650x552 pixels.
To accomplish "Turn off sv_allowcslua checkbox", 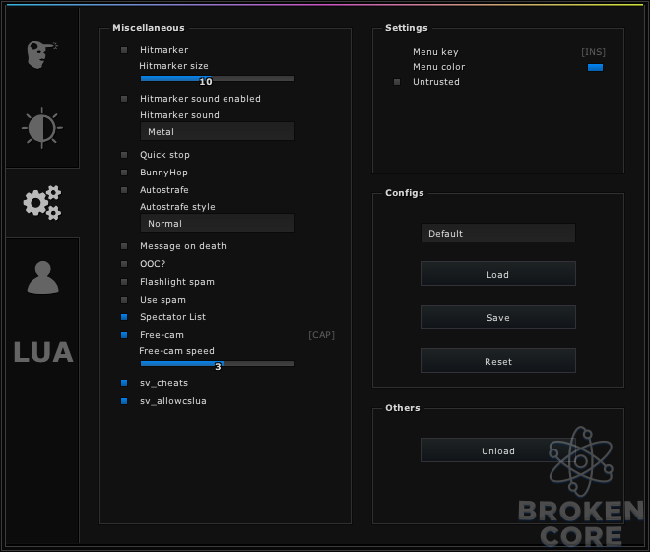I will [x=124, y=401].
